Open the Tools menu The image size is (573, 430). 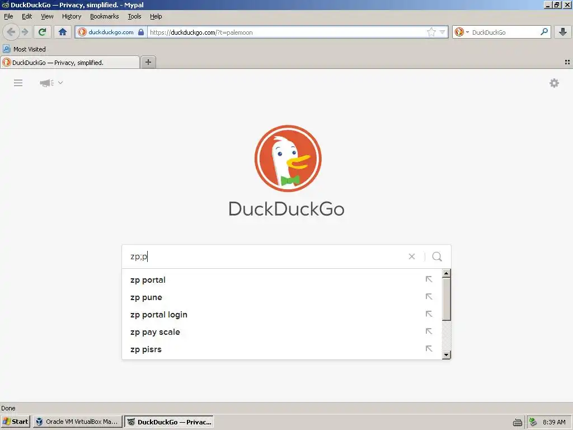pyautogui.click(x=134, y=16)
